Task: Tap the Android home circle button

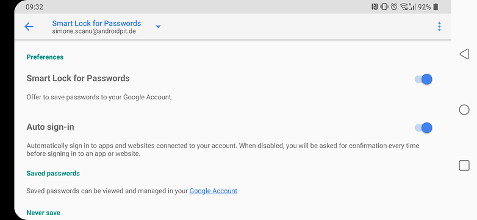Action: (x=464, y=110)
